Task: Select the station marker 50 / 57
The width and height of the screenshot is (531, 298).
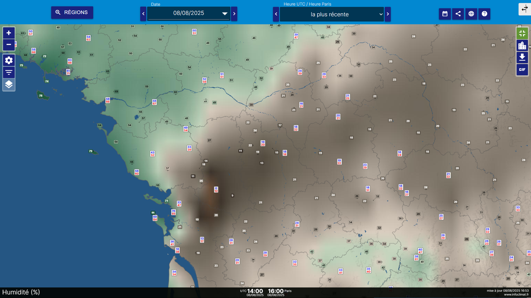Action: [30, 32]
